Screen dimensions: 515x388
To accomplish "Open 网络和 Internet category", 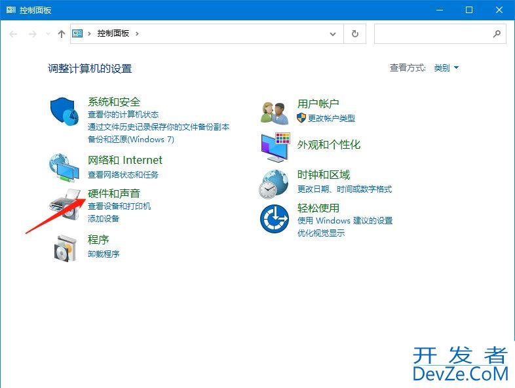I will click(124, 160).
